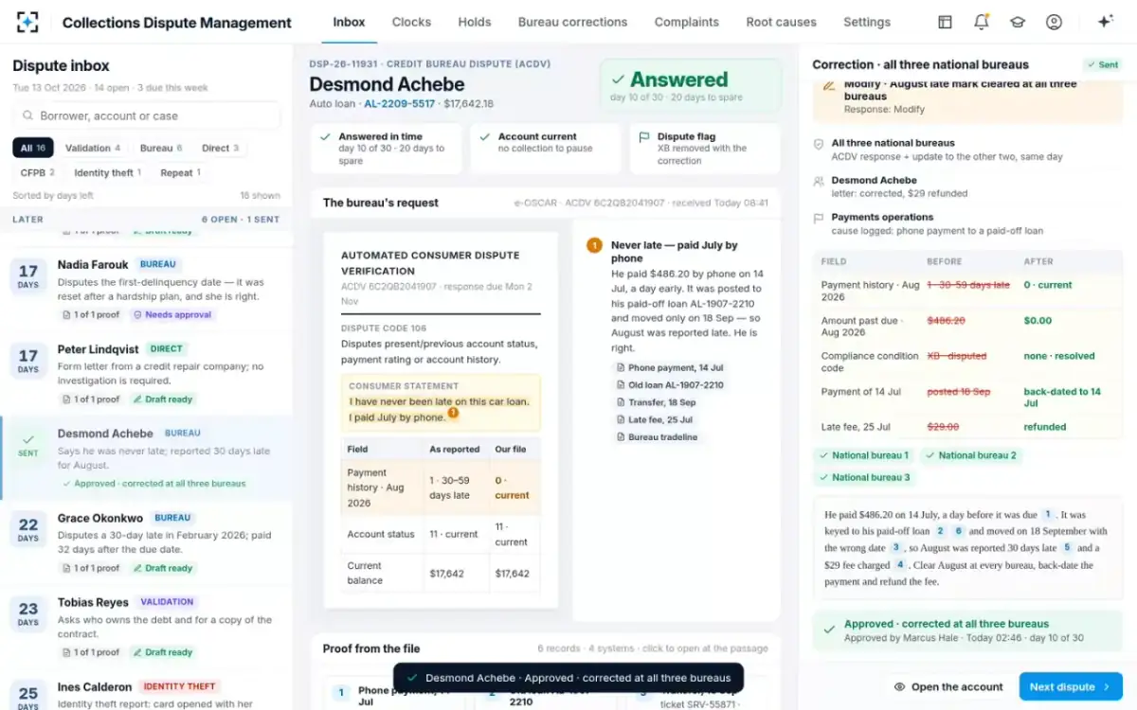
Task: Click the orange marker 1 in consumer statement
Action: 453,413
